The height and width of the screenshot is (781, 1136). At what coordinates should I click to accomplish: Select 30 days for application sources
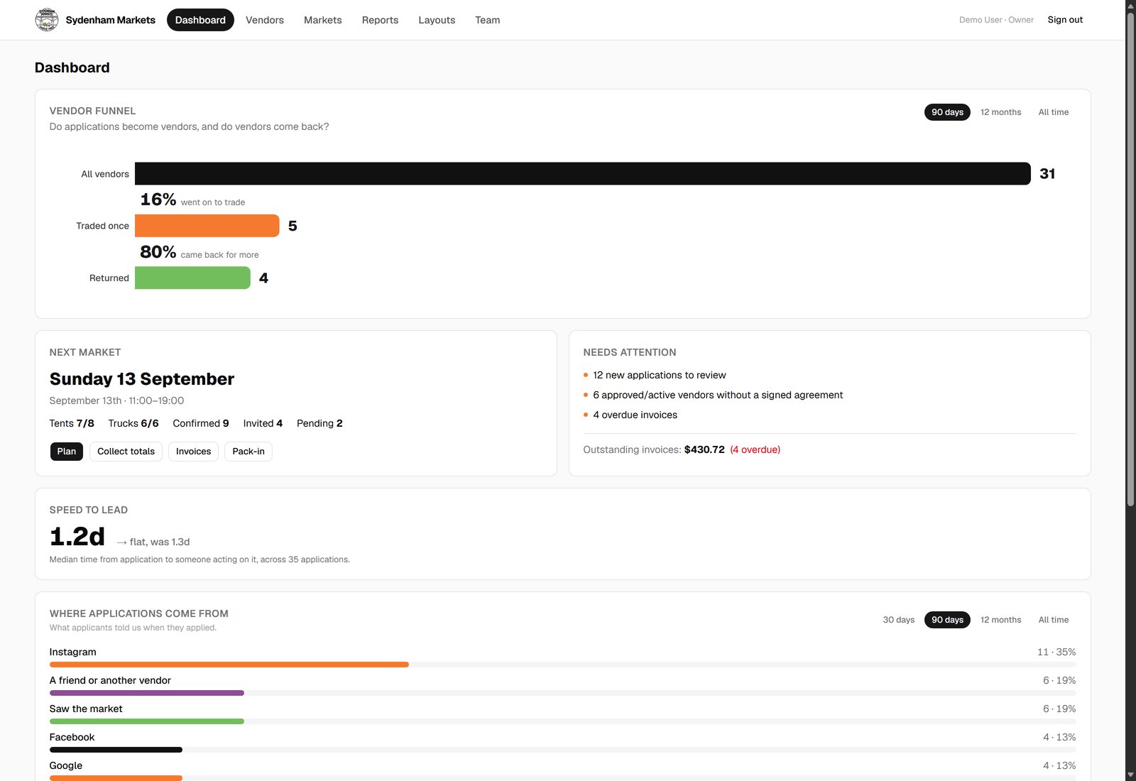click(899, 620)
